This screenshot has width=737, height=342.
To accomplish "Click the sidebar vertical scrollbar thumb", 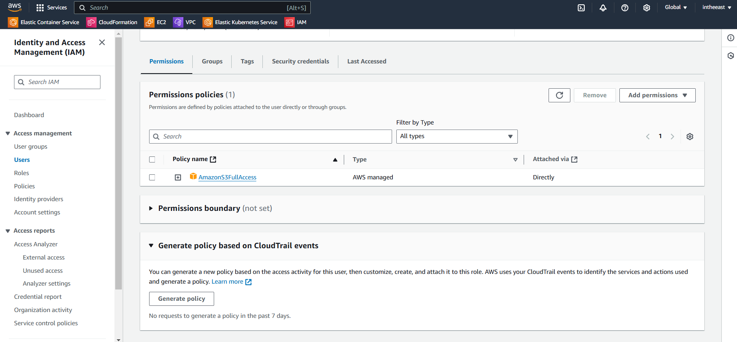I will point(119,163).
